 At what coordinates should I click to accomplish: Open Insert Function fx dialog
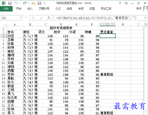49,18
